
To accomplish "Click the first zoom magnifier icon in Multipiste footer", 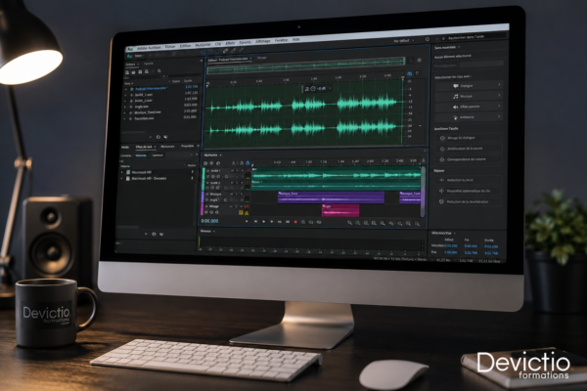I will (349, 223).
